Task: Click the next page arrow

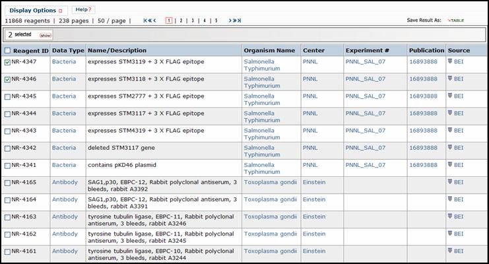Action: coord(231,20)
